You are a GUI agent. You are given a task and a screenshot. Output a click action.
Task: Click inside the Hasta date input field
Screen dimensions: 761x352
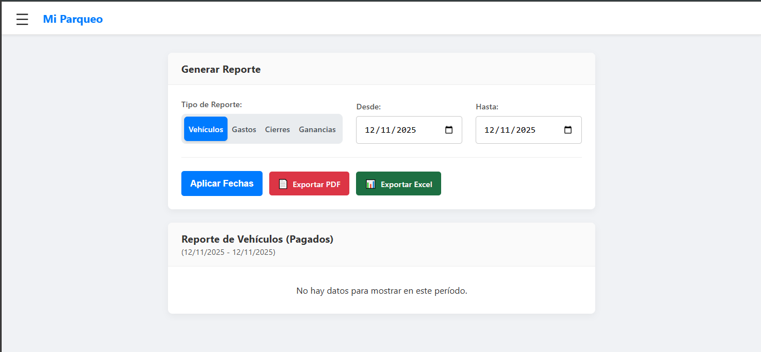(x=520, y=129)
